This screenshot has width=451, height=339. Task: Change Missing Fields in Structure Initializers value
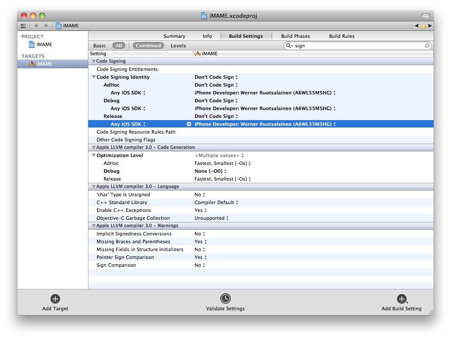tap(200, 250)
